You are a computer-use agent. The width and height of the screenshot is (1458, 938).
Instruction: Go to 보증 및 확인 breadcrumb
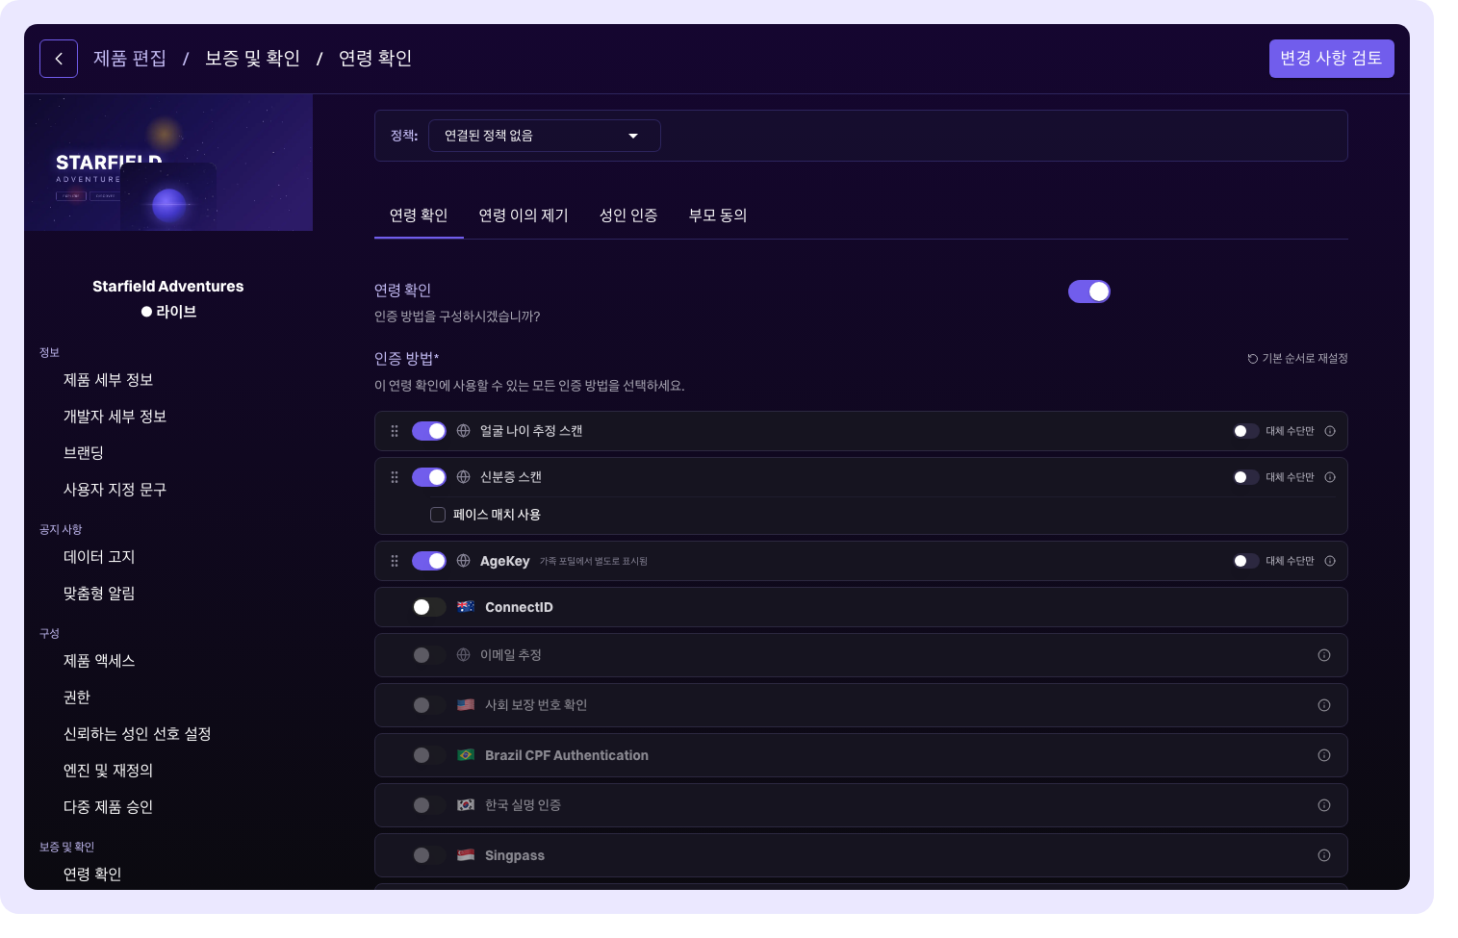coord(252,59)
